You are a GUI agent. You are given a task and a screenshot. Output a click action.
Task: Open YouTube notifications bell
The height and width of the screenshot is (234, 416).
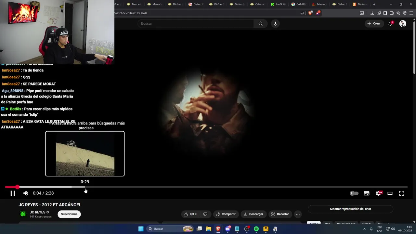[390, 23]
